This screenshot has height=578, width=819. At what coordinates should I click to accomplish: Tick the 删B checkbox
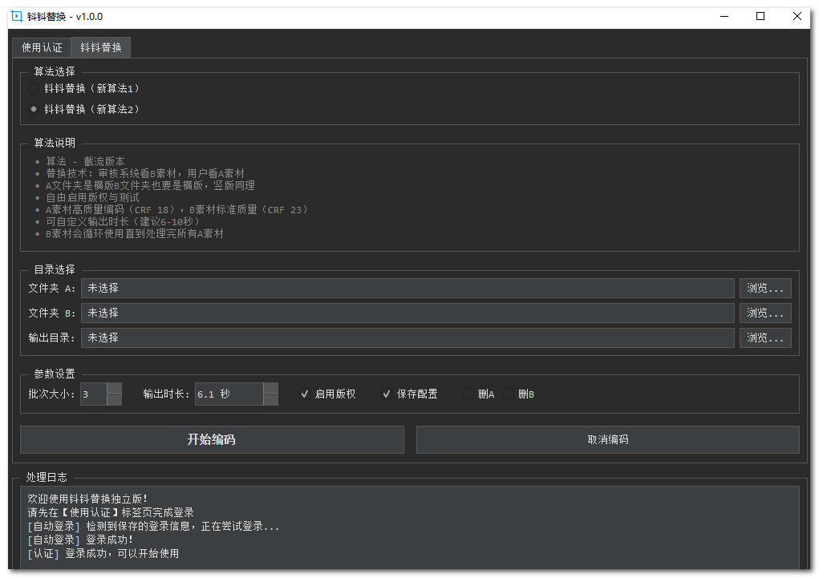(x=509, y=394)
